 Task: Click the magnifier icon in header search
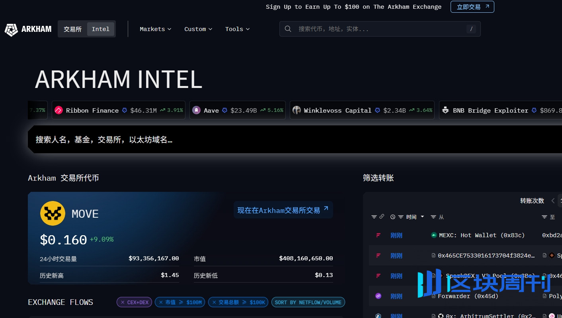coord(288,29)
